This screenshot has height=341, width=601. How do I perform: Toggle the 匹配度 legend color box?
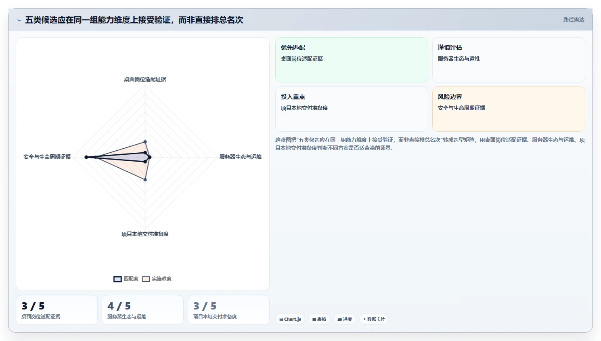[x=117, y=279]
